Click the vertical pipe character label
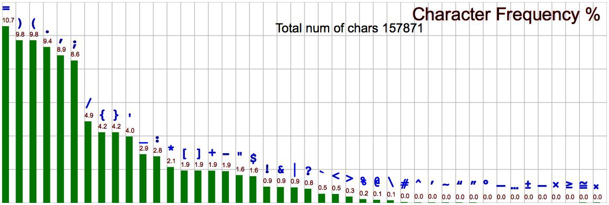This screenshot has height=205, width=609. pos(295,169)
